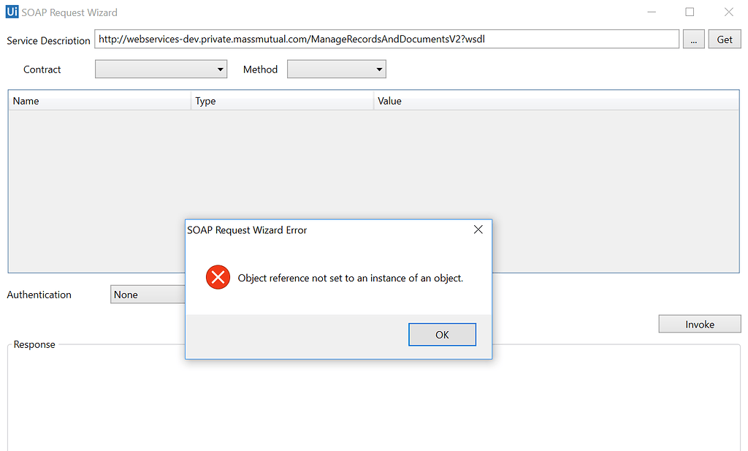The height and width of the screenshot is (451, 748).
Task: Click the maximize window icon
Action: pyautogui.click(x=689, y=12)
